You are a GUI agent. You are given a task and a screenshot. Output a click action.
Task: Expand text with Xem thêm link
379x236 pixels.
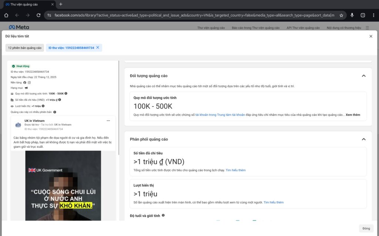(x=353, y=115)
